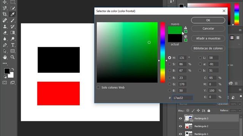This screenshot has width=243, height=136.
Task: Hide the Rectángulo 1 layer
Action: coord(180,134)
